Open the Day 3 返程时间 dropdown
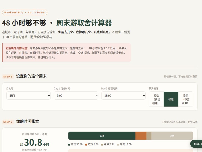 pyautogui.click(x=123, y=96)
